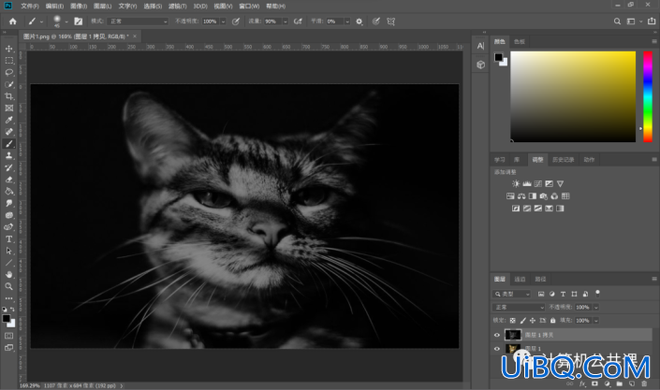The width and height of the screenshot is (660, 390).
Task: Open the 滤镜(T) menu
Action: (x=177, y=6)
